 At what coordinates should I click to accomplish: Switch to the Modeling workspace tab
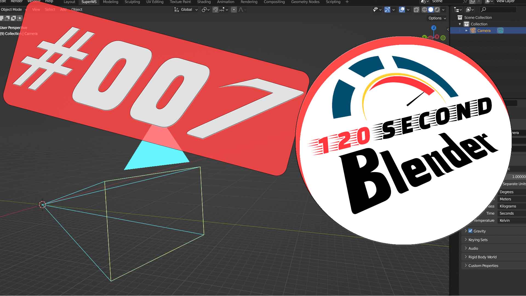tap(110, 2)
